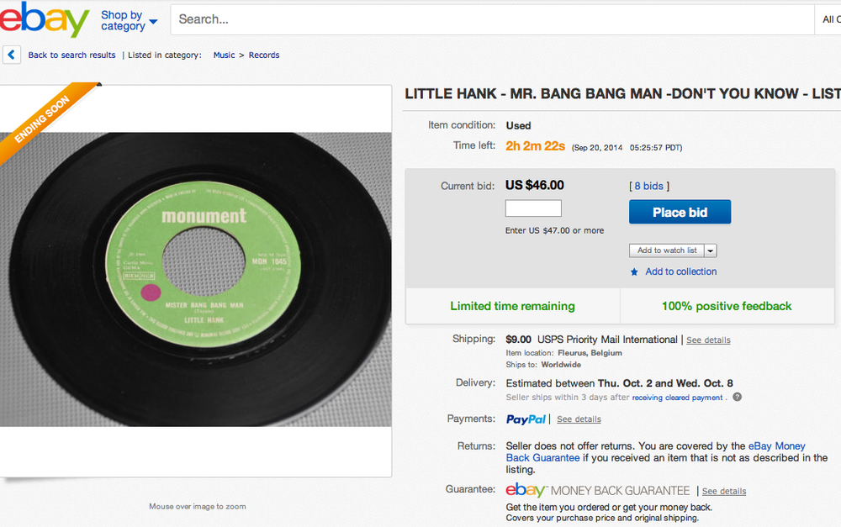Click Add to watch list button

(x=667, y=250)
